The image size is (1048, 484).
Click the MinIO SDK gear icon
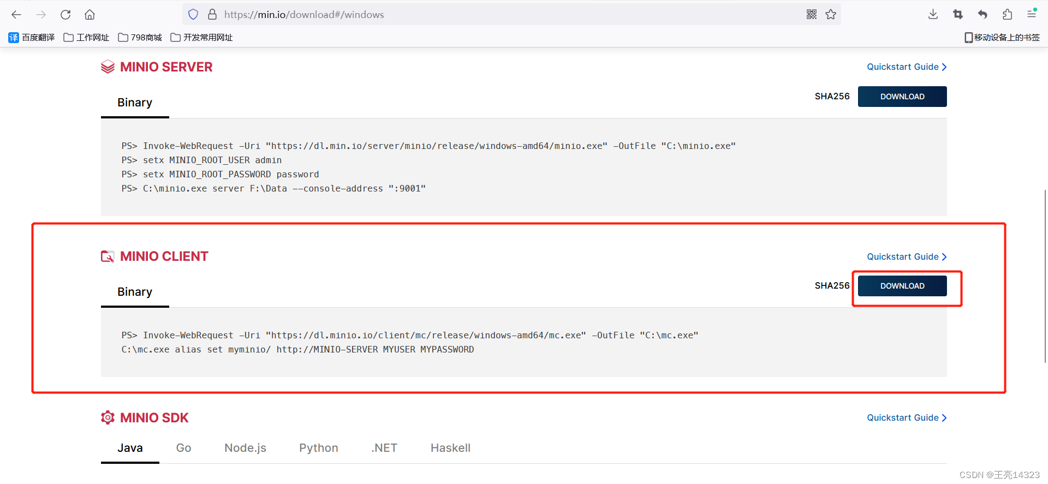tap(108, 417)
